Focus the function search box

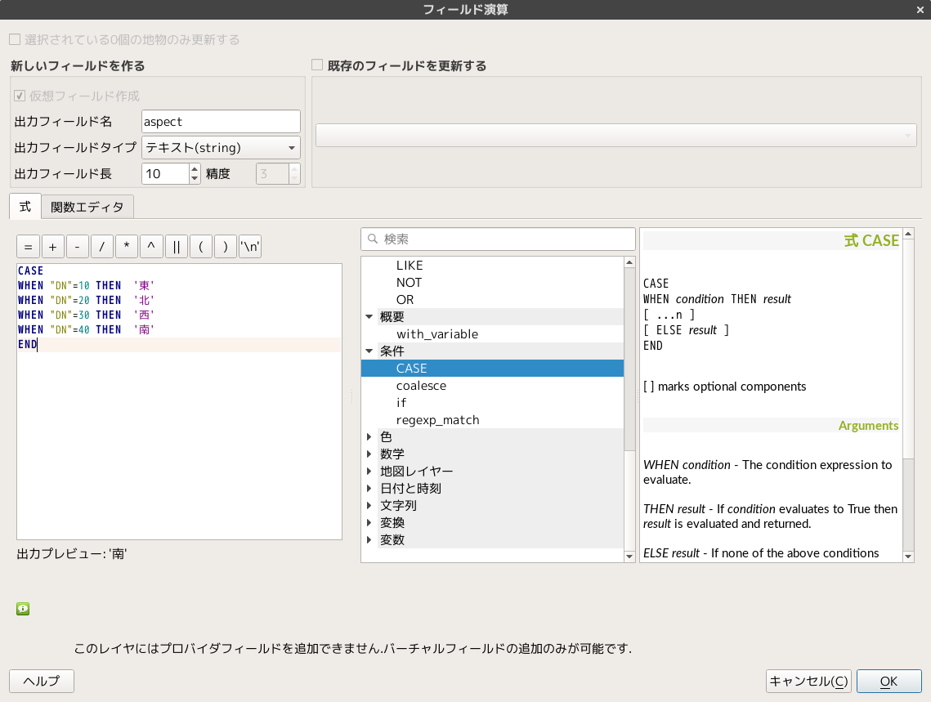498,239
